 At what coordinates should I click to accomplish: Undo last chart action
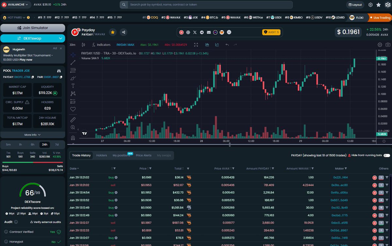[227, 45]
